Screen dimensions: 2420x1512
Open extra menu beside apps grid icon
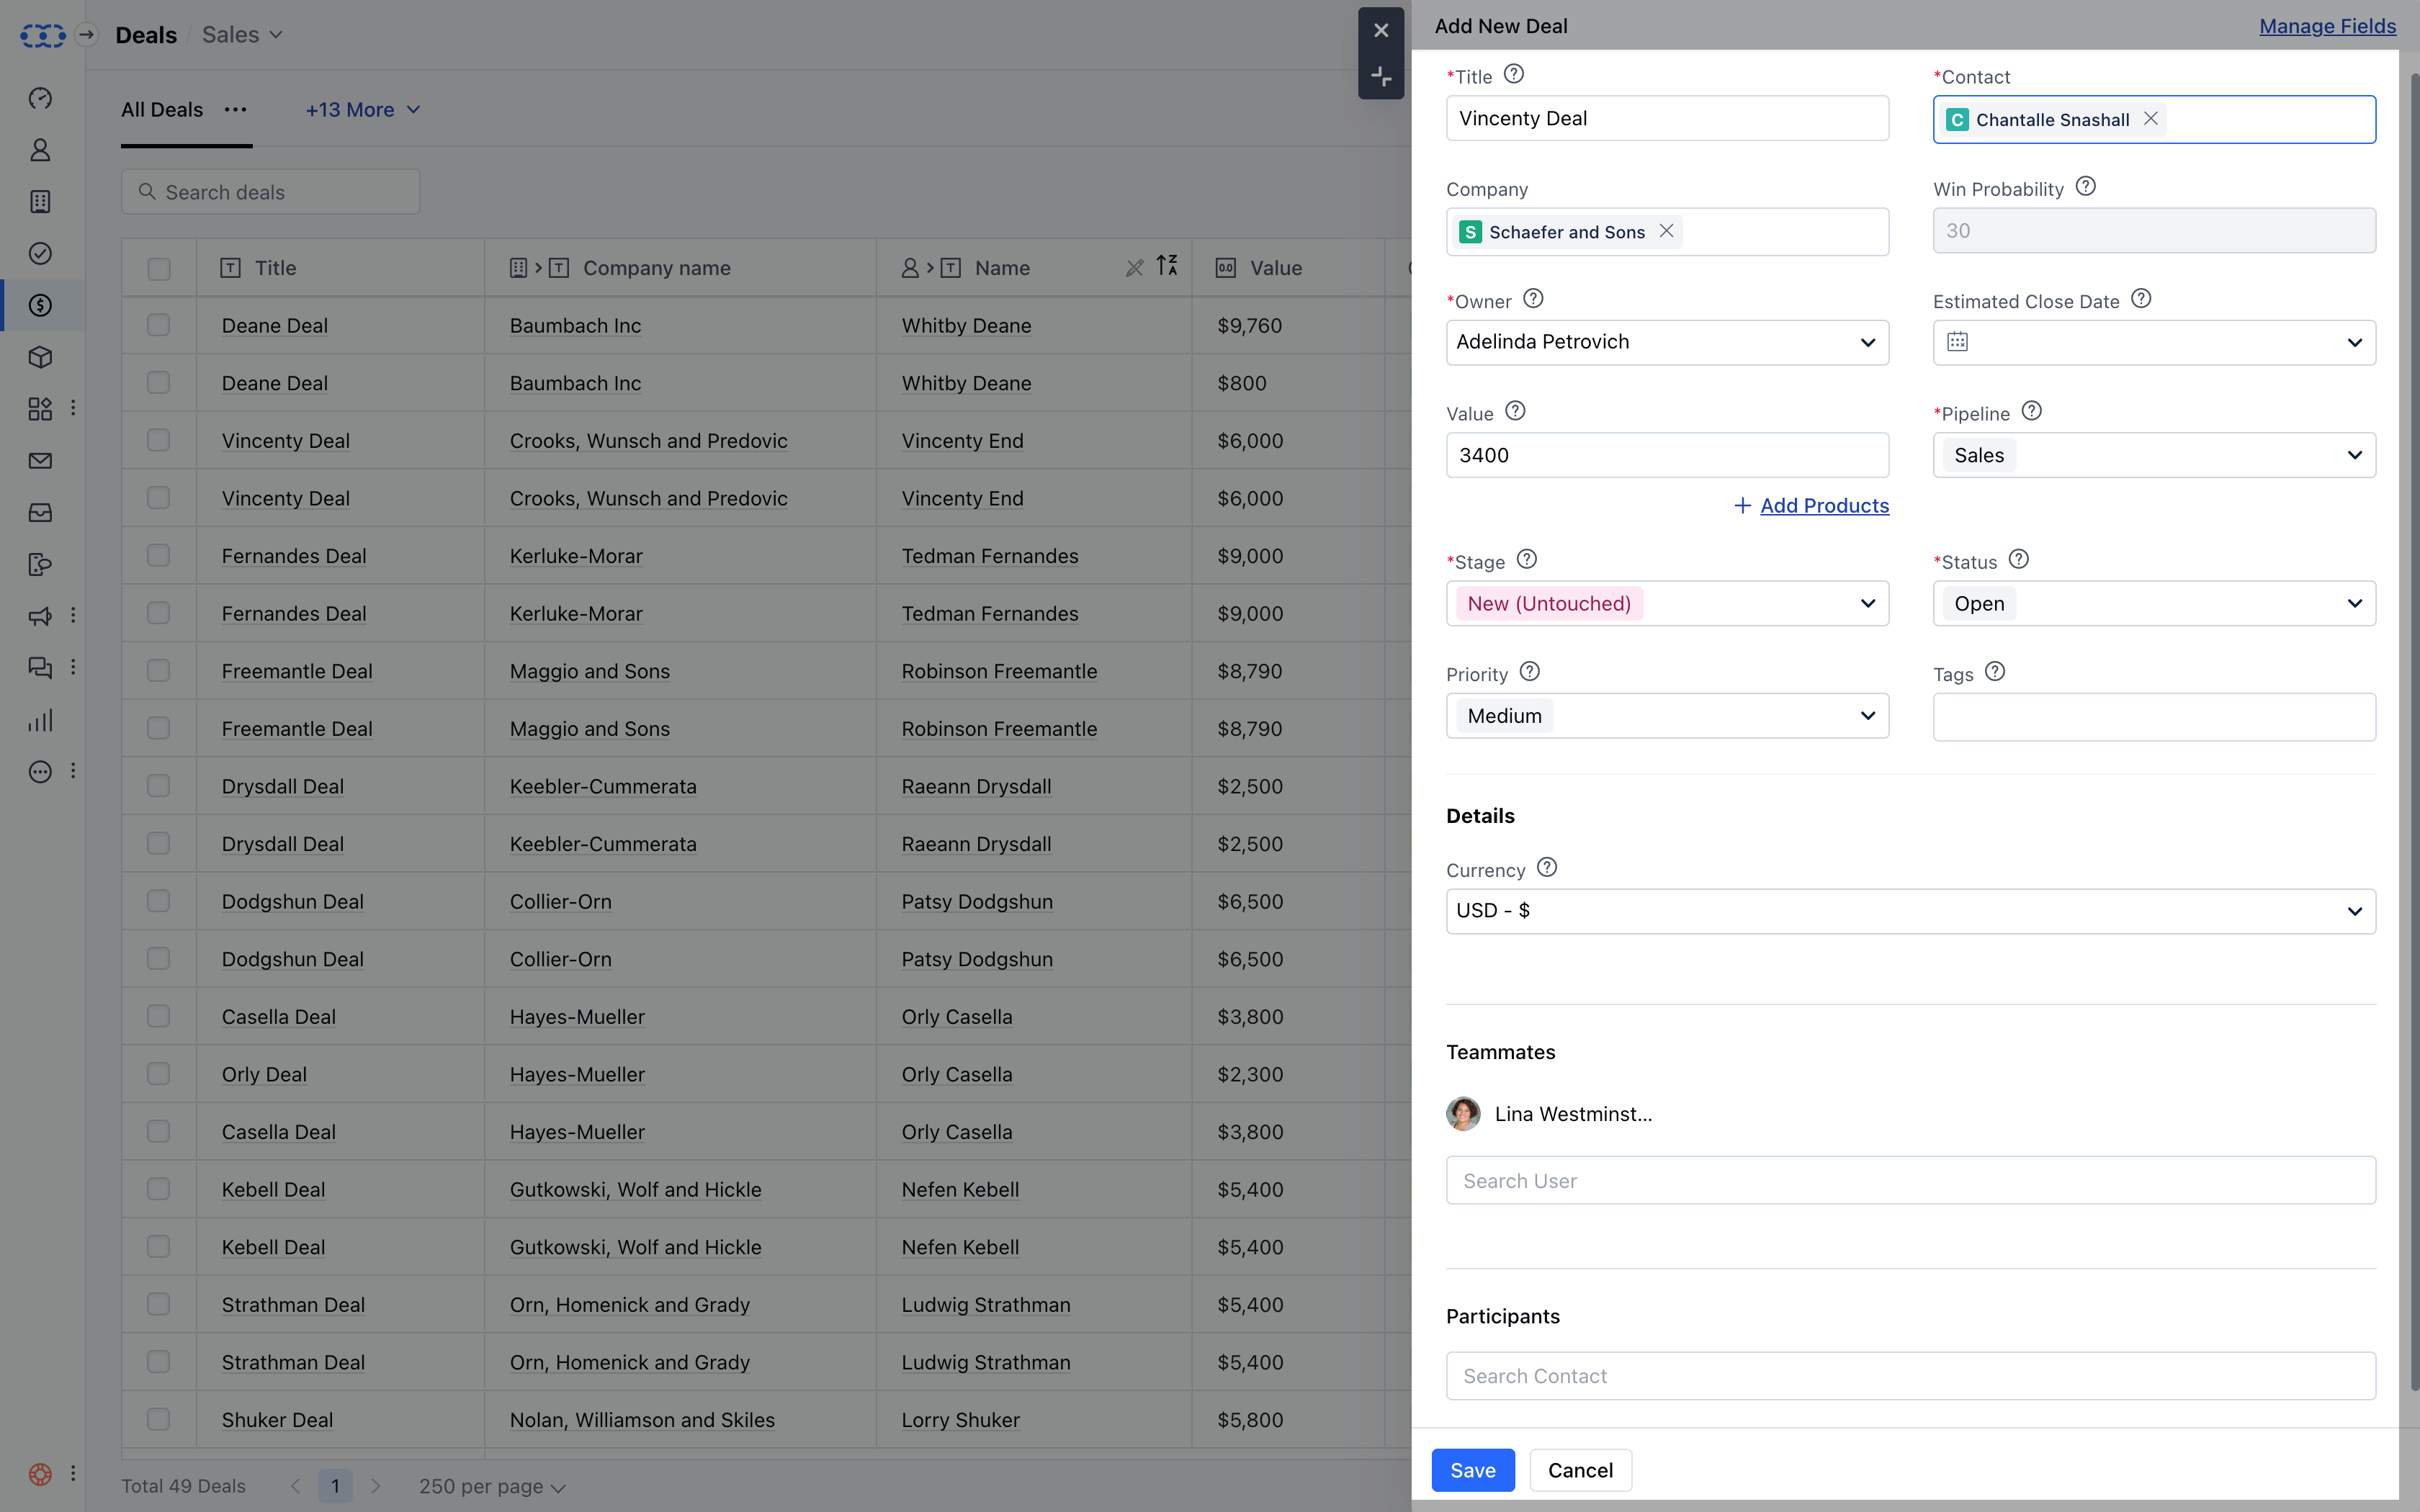[x=73, y=409]
